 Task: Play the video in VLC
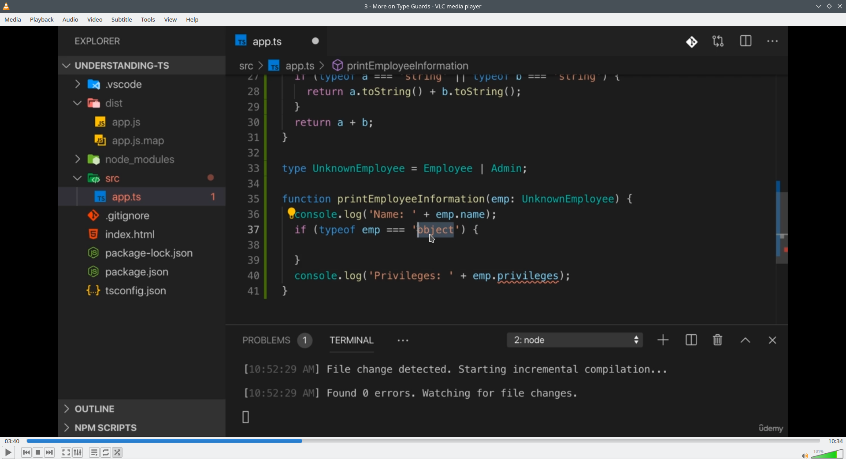pos(8,452)
